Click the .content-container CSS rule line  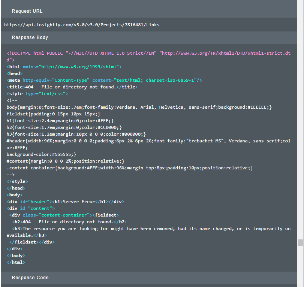(130, 168)
